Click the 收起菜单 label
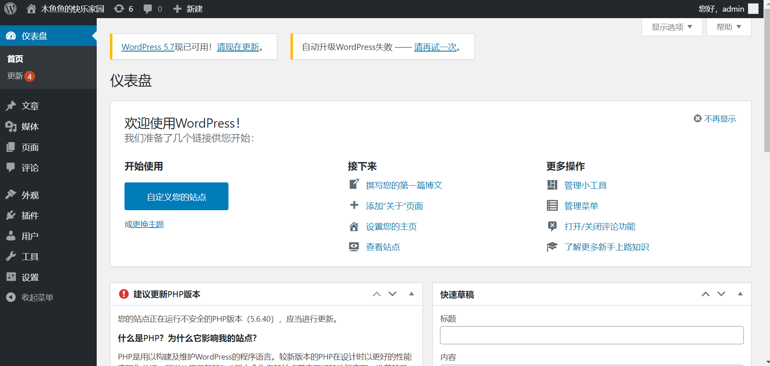This screenshot has width=770, height=366. (x=37, y=298)
